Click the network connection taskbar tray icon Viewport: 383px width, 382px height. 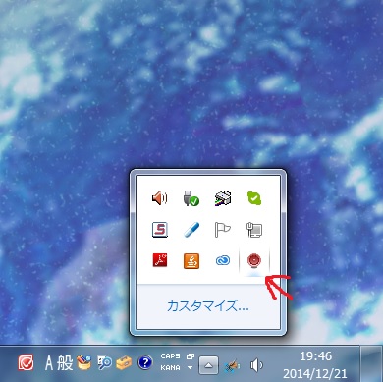pos(233,365)
